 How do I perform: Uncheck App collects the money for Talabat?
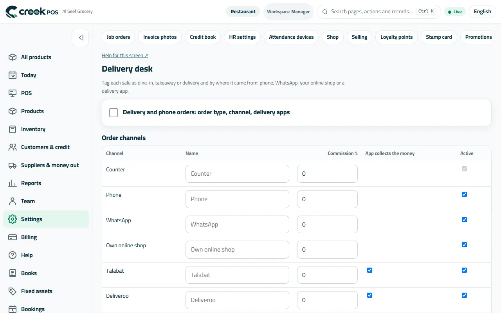click(369, 270)
